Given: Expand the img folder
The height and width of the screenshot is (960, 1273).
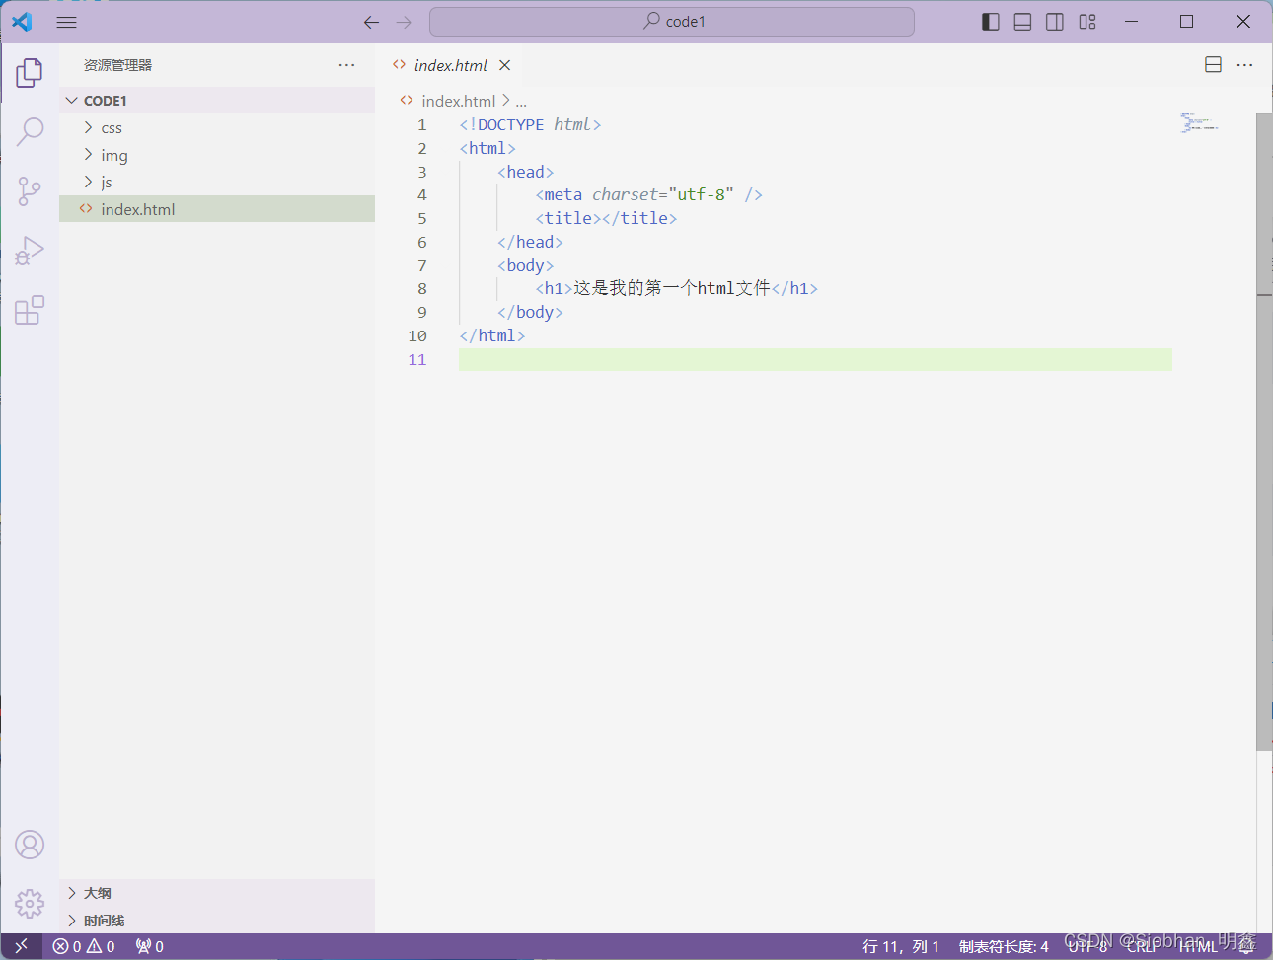Looking at the screenshot, I should tap(113, 156).
